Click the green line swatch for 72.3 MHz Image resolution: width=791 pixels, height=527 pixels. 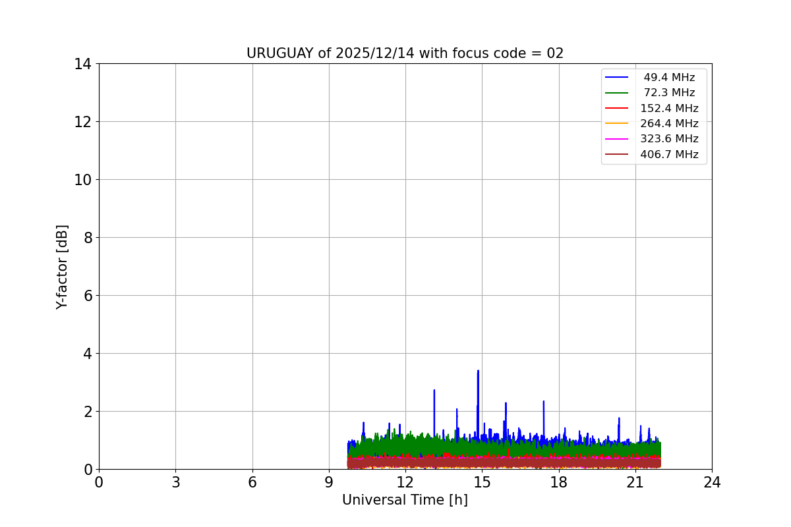click(x=617, y=93)
